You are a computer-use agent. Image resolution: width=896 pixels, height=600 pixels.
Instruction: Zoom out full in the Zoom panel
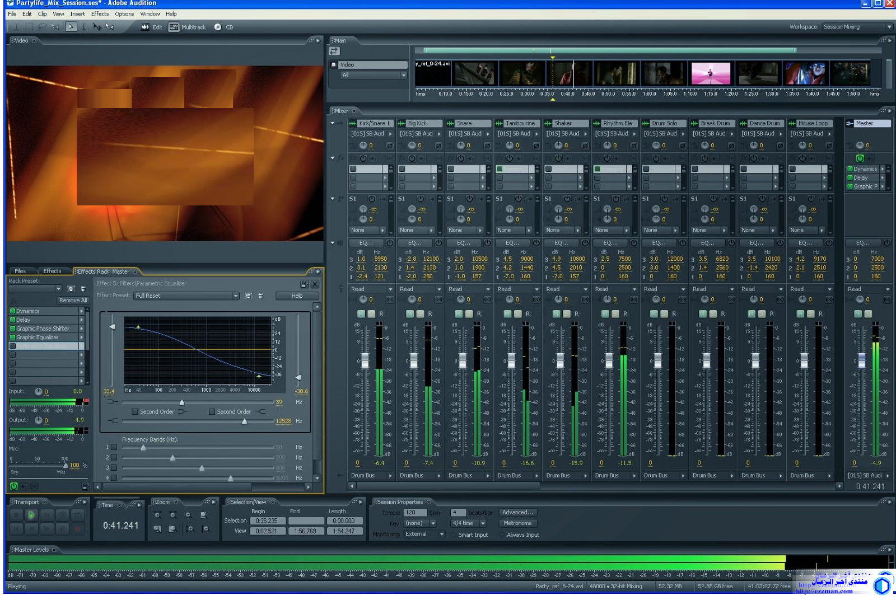pos(189,515)
